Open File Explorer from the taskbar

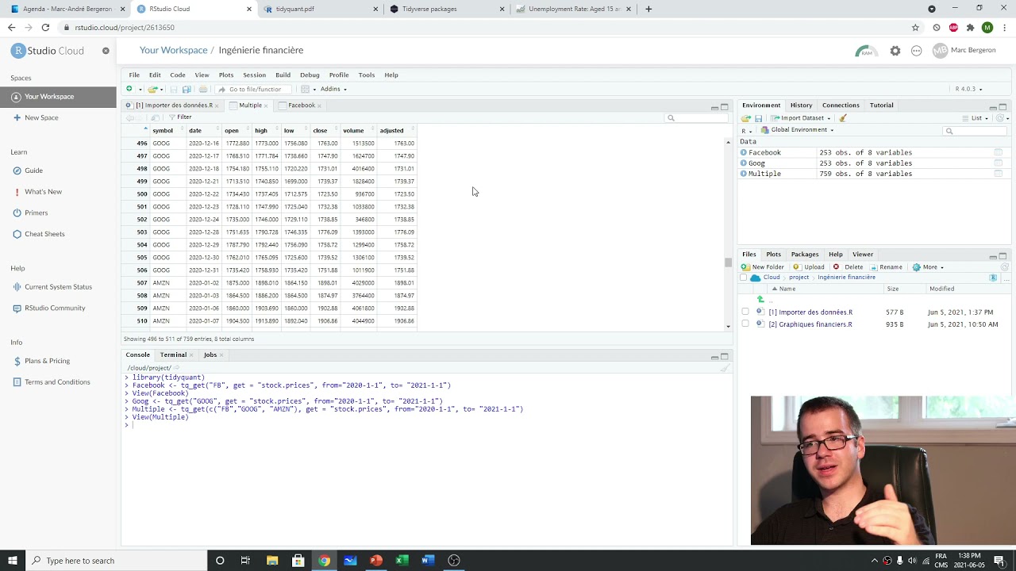[x=272, y=561]
